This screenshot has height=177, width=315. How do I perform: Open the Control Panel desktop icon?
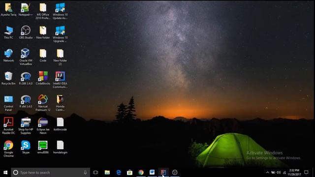[x=8, y=103]
